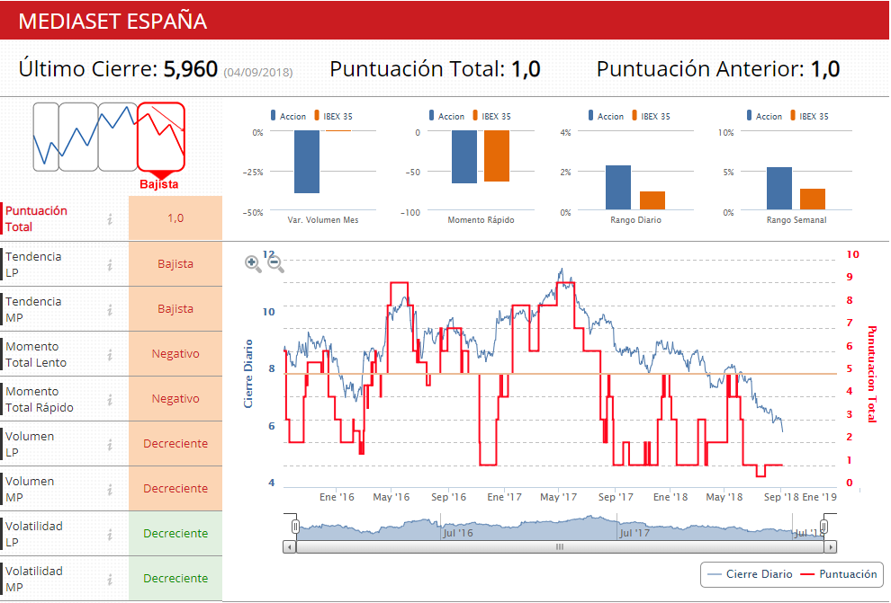Toggle IBEX 35 series in Rango Diario chart
Screen dimensions: 891x603
pos(652,116)
